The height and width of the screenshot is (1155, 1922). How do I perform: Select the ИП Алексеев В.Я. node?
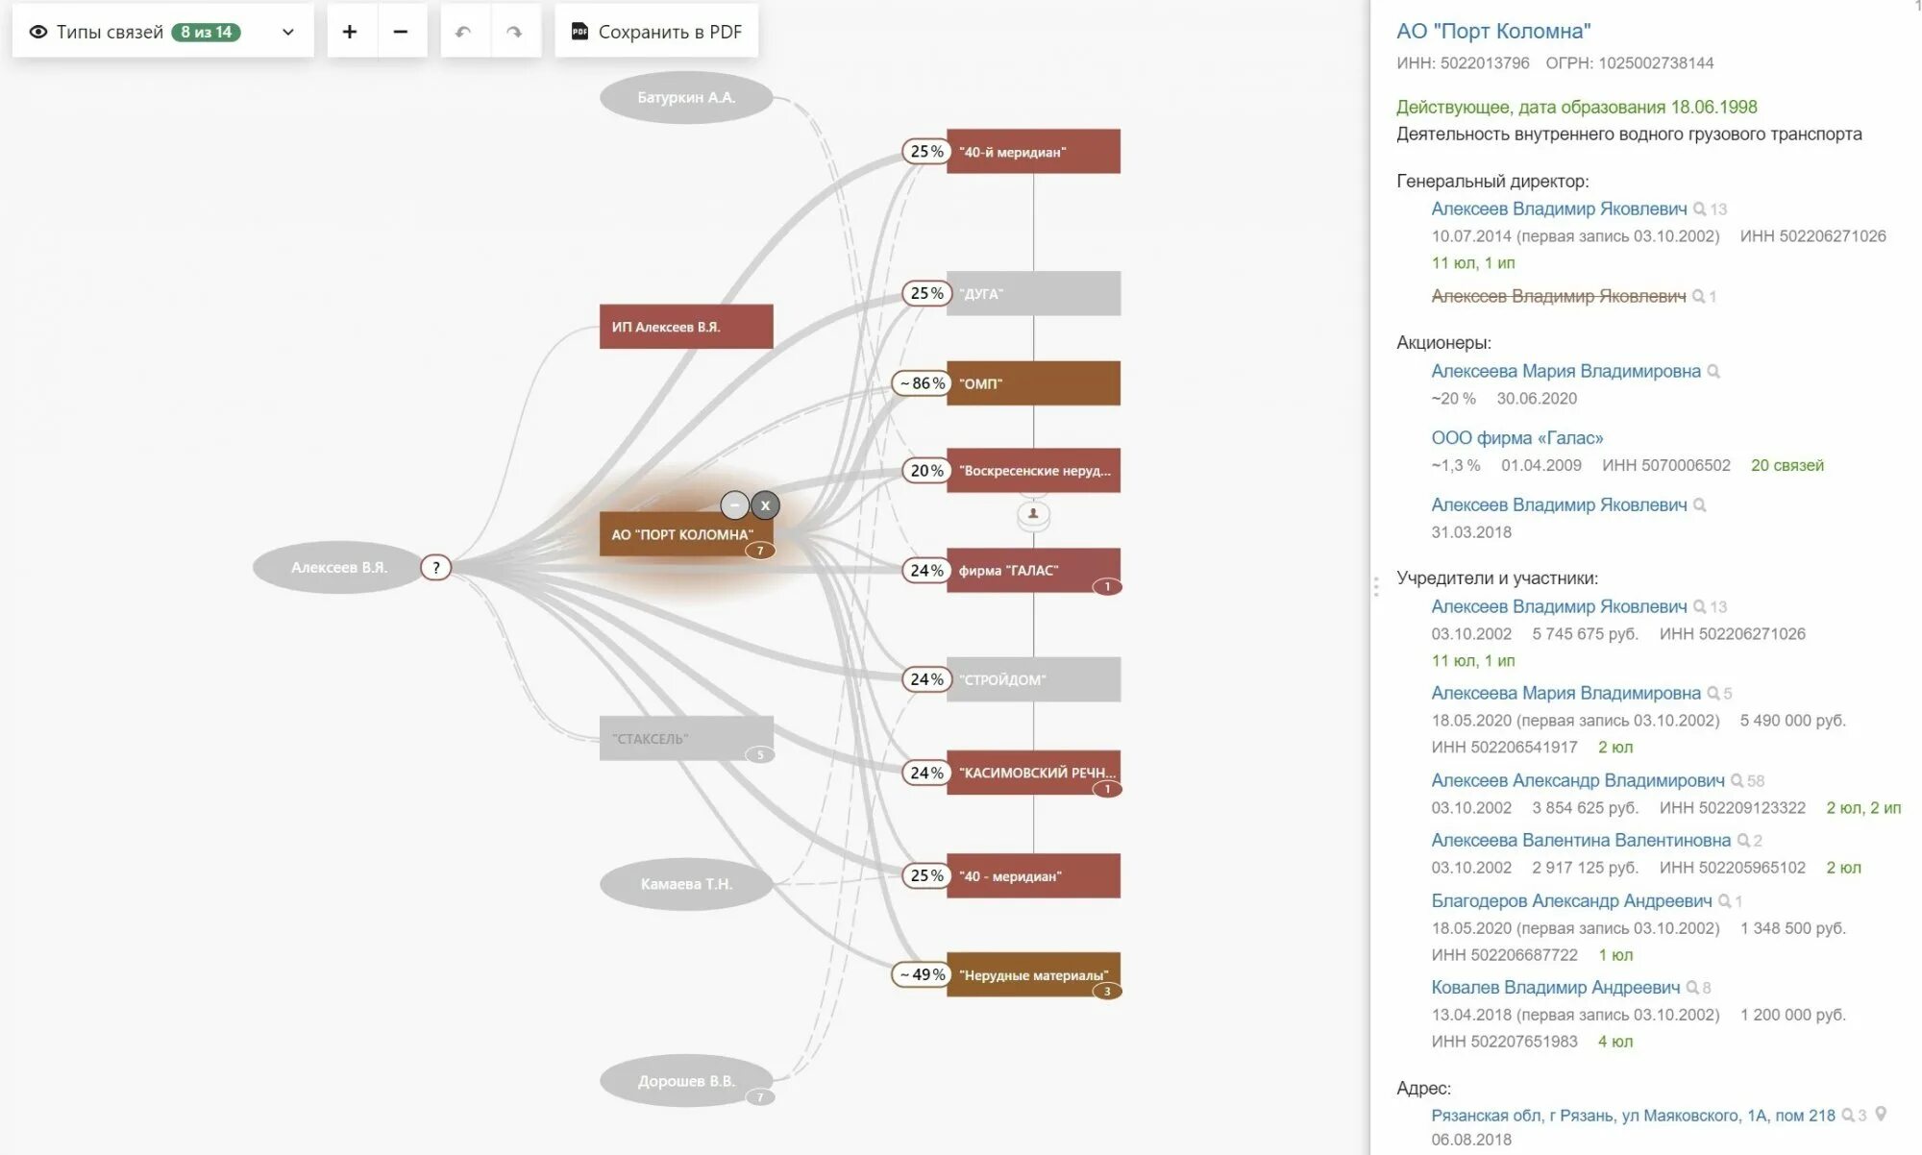point(686,327)
